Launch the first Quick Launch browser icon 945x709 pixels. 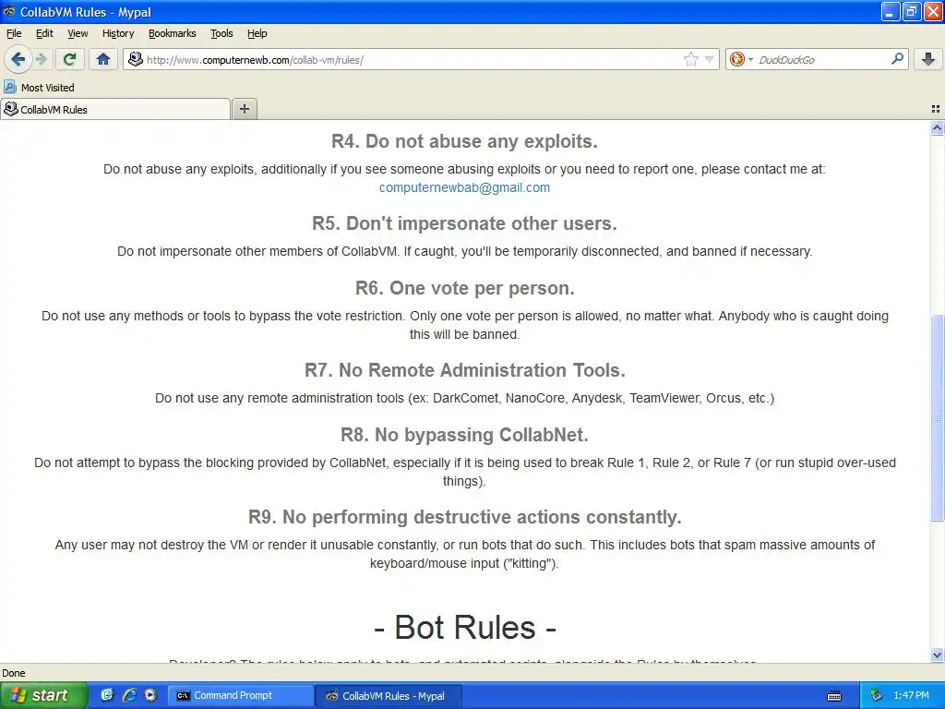pyautogui.click(x=107, y=695)
